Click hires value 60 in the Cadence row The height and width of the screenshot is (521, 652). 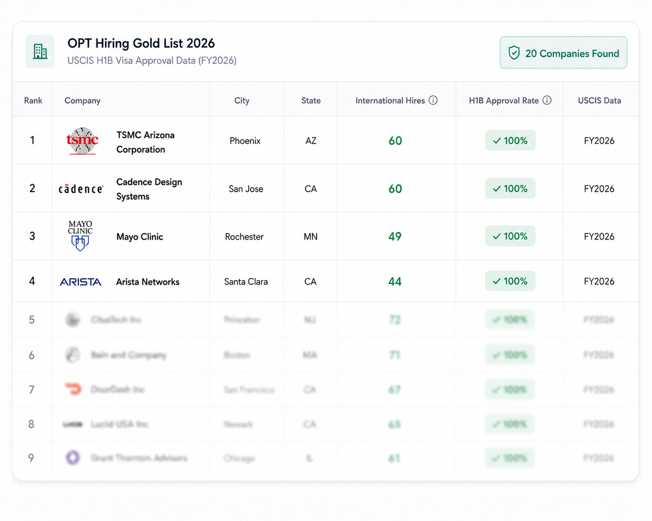point(395,189)
